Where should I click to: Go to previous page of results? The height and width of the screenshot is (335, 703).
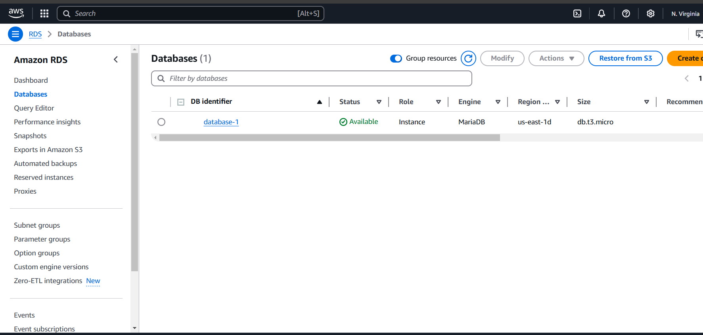click(687, 78)
